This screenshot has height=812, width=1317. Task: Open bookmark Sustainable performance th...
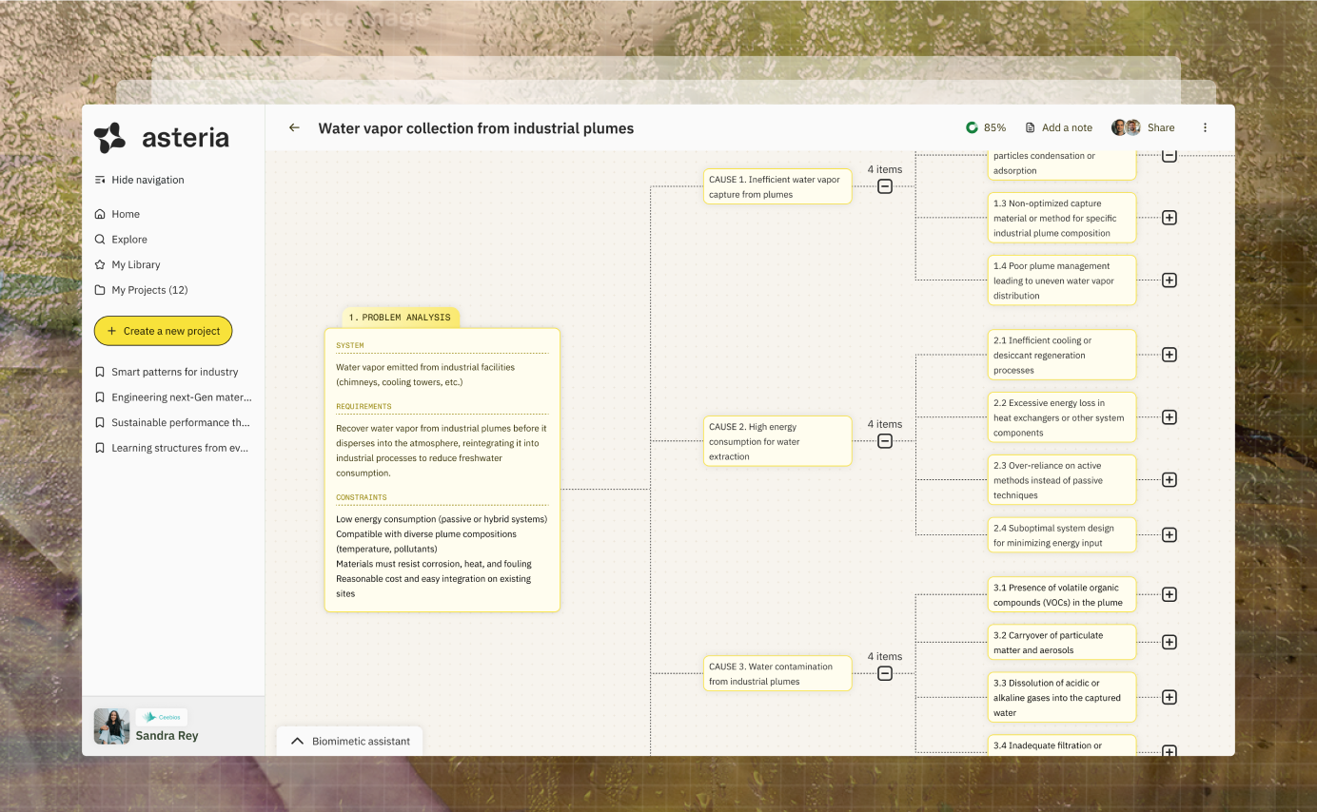click(181, 422)
